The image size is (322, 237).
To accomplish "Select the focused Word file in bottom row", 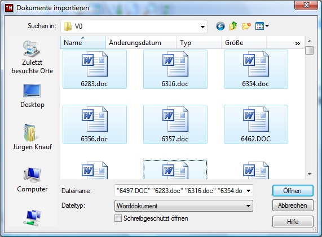I will 175,170.
